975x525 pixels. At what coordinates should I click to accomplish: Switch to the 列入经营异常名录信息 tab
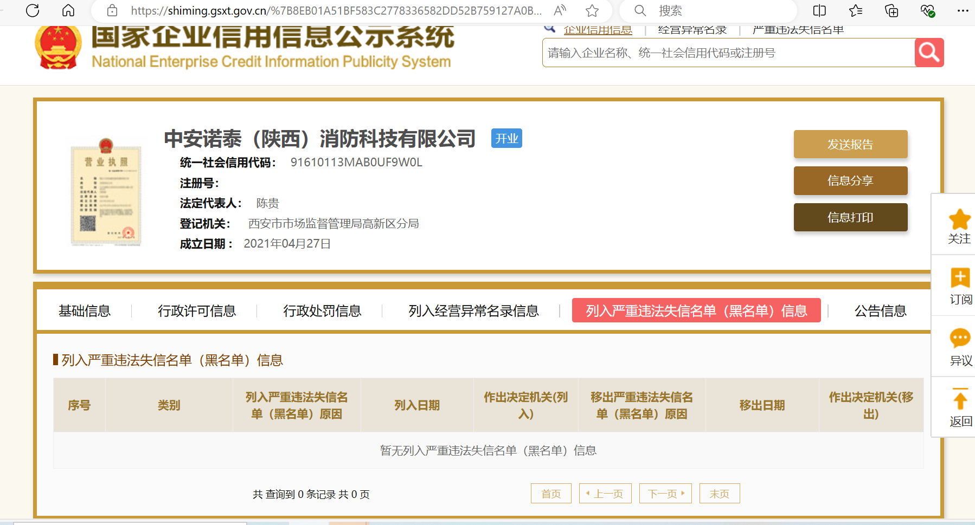pyautogui.click(x=473, y=310)
